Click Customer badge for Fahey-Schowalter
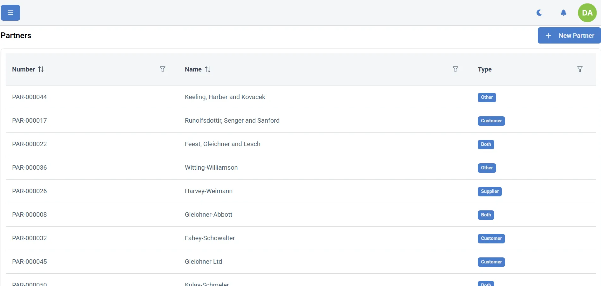The height and width of the screenshot is (286, 601). pos(491,238)
